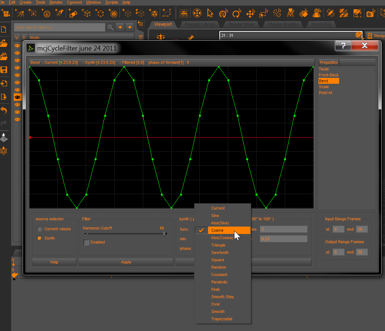385x331 pixels.
Task: Click the Harmonic Cutoff slider handle
Action: pos(164,234)
